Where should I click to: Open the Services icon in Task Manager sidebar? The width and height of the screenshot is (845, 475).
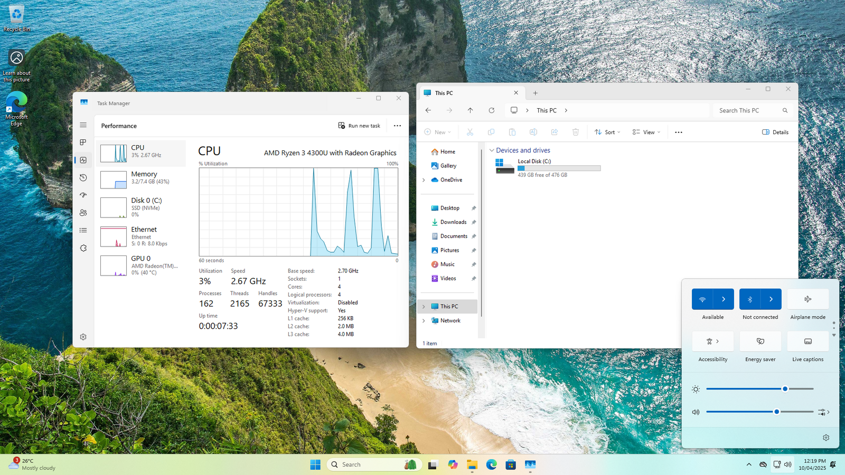(x=83, y=248)
